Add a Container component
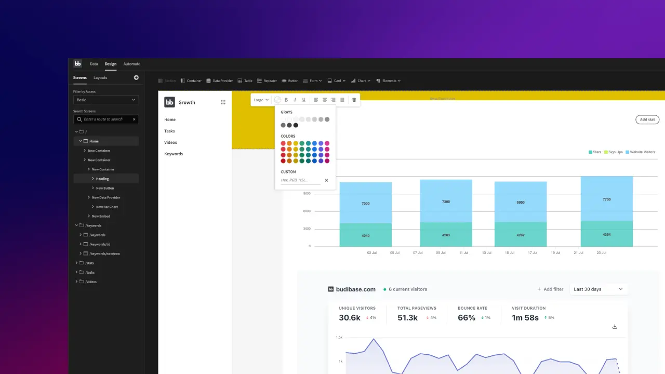Screen dimensions: 665x374 click(x=191, y=81)
